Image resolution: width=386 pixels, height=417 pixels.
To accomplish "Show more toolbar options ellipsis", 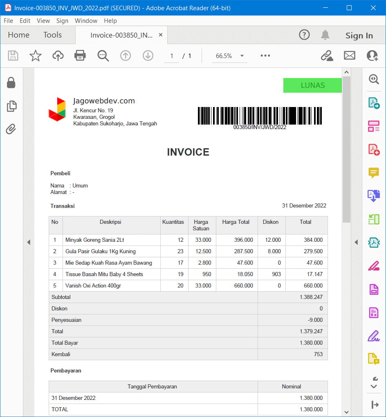I will click(265, 56).
